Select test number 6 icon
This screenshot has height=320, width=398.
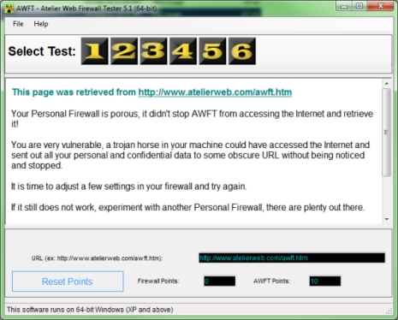click(x=242, y=51)
